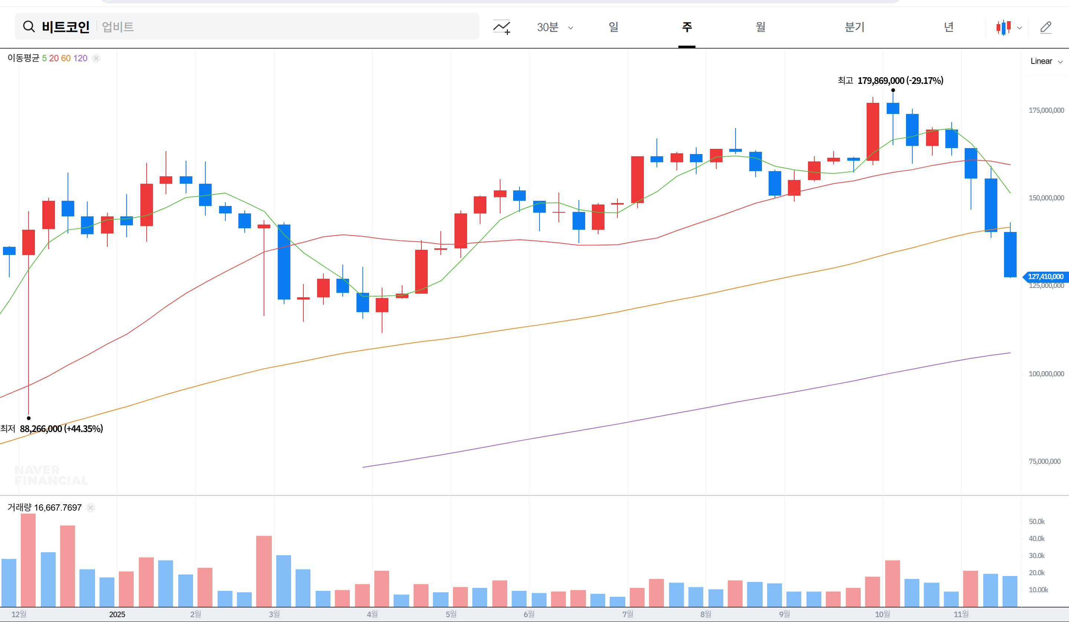Select the 주 weekly tab
This screenshot has height=622, width=1069.
687,27
